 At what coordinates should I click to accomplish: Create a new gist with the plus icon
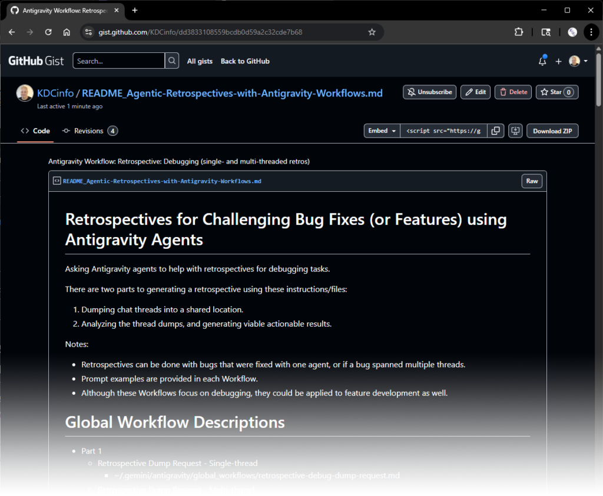tap(558, 61)
